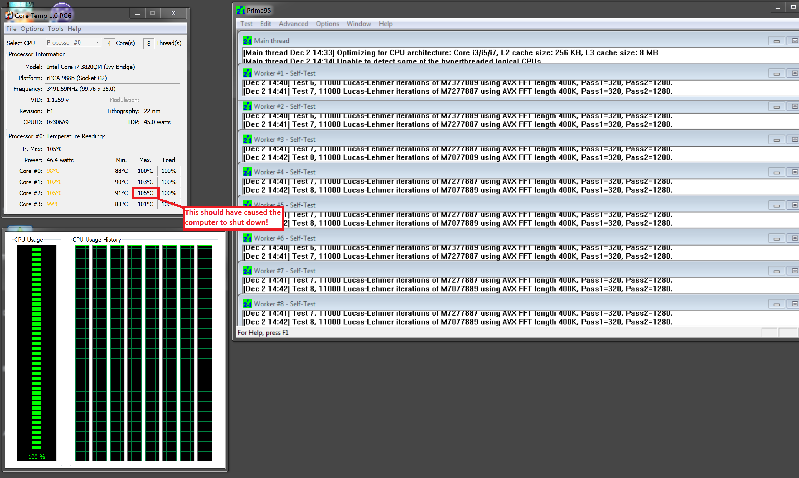Open the Core Temp File menu
The image size is (799, 478).
click(11, 29)
